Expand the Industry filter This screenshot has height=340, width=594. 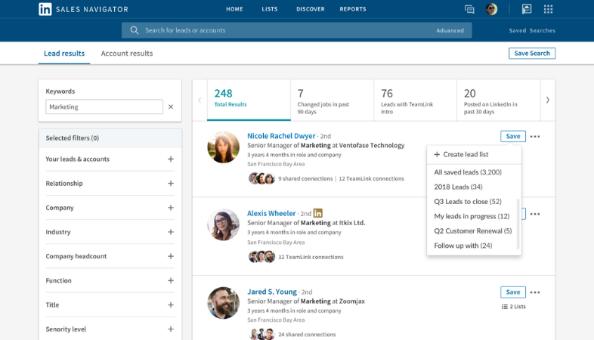coord(171,232)
